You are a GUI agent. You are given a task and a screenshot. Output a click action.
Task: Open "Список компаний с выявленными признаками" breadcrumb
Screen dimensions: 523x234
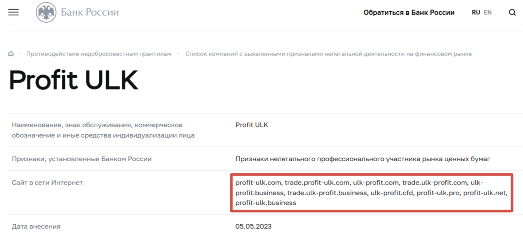coord(328,54)
